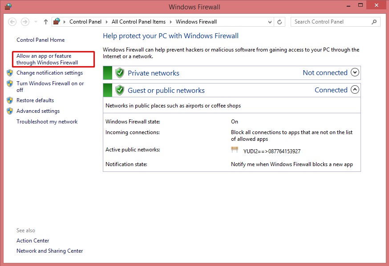This screenshot has width=389, height=266.
Task: Expand the chevron before Control Panel breadcrumb
Action: coord(65,22)
